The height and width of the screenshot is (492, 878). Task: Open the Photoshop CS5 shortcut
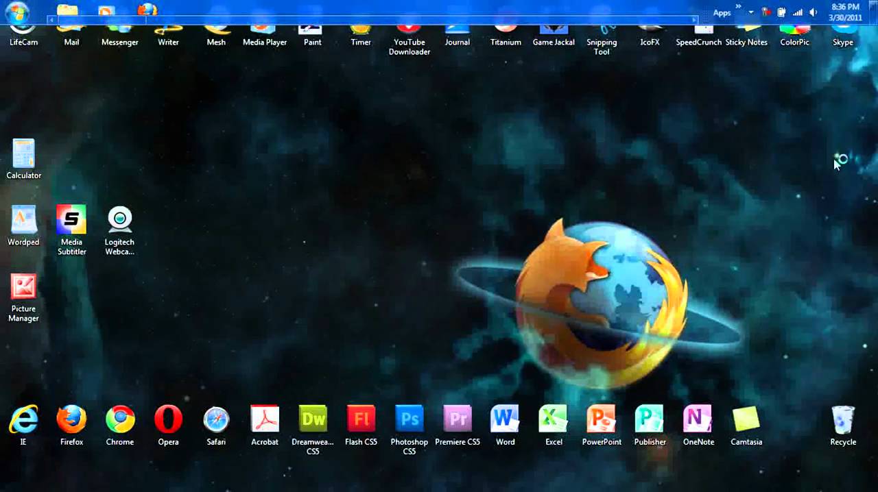click(410, 430)
